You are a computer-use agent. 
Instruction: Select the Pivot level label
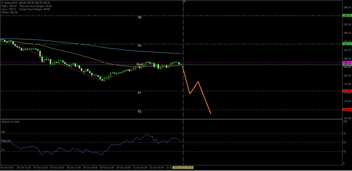pos(140,64)
